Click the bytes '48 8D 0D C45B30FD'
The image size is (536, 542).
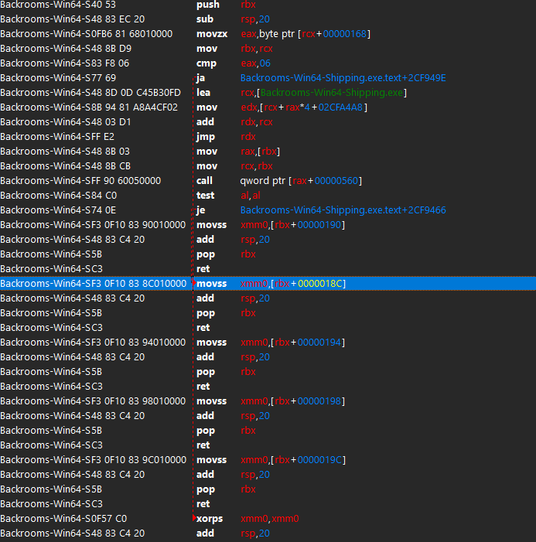click(136, 93)
